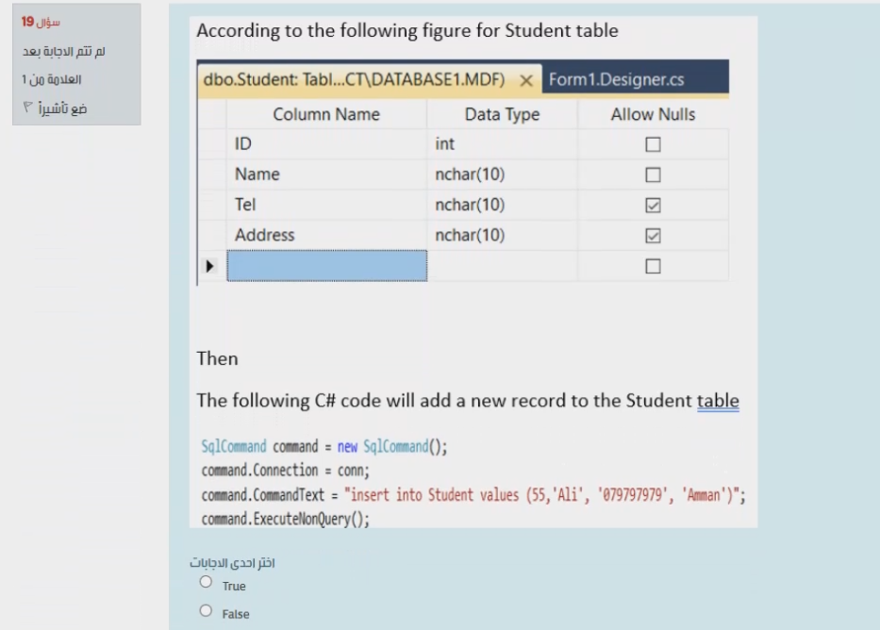Click the Allow Nulls column header
This screenshot has height=630, width=880.
click(x=651, y=114)
